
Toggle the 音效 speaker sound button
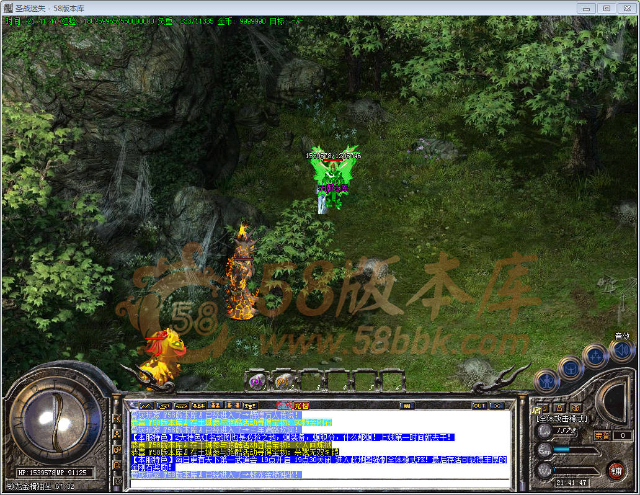[621, 350]
